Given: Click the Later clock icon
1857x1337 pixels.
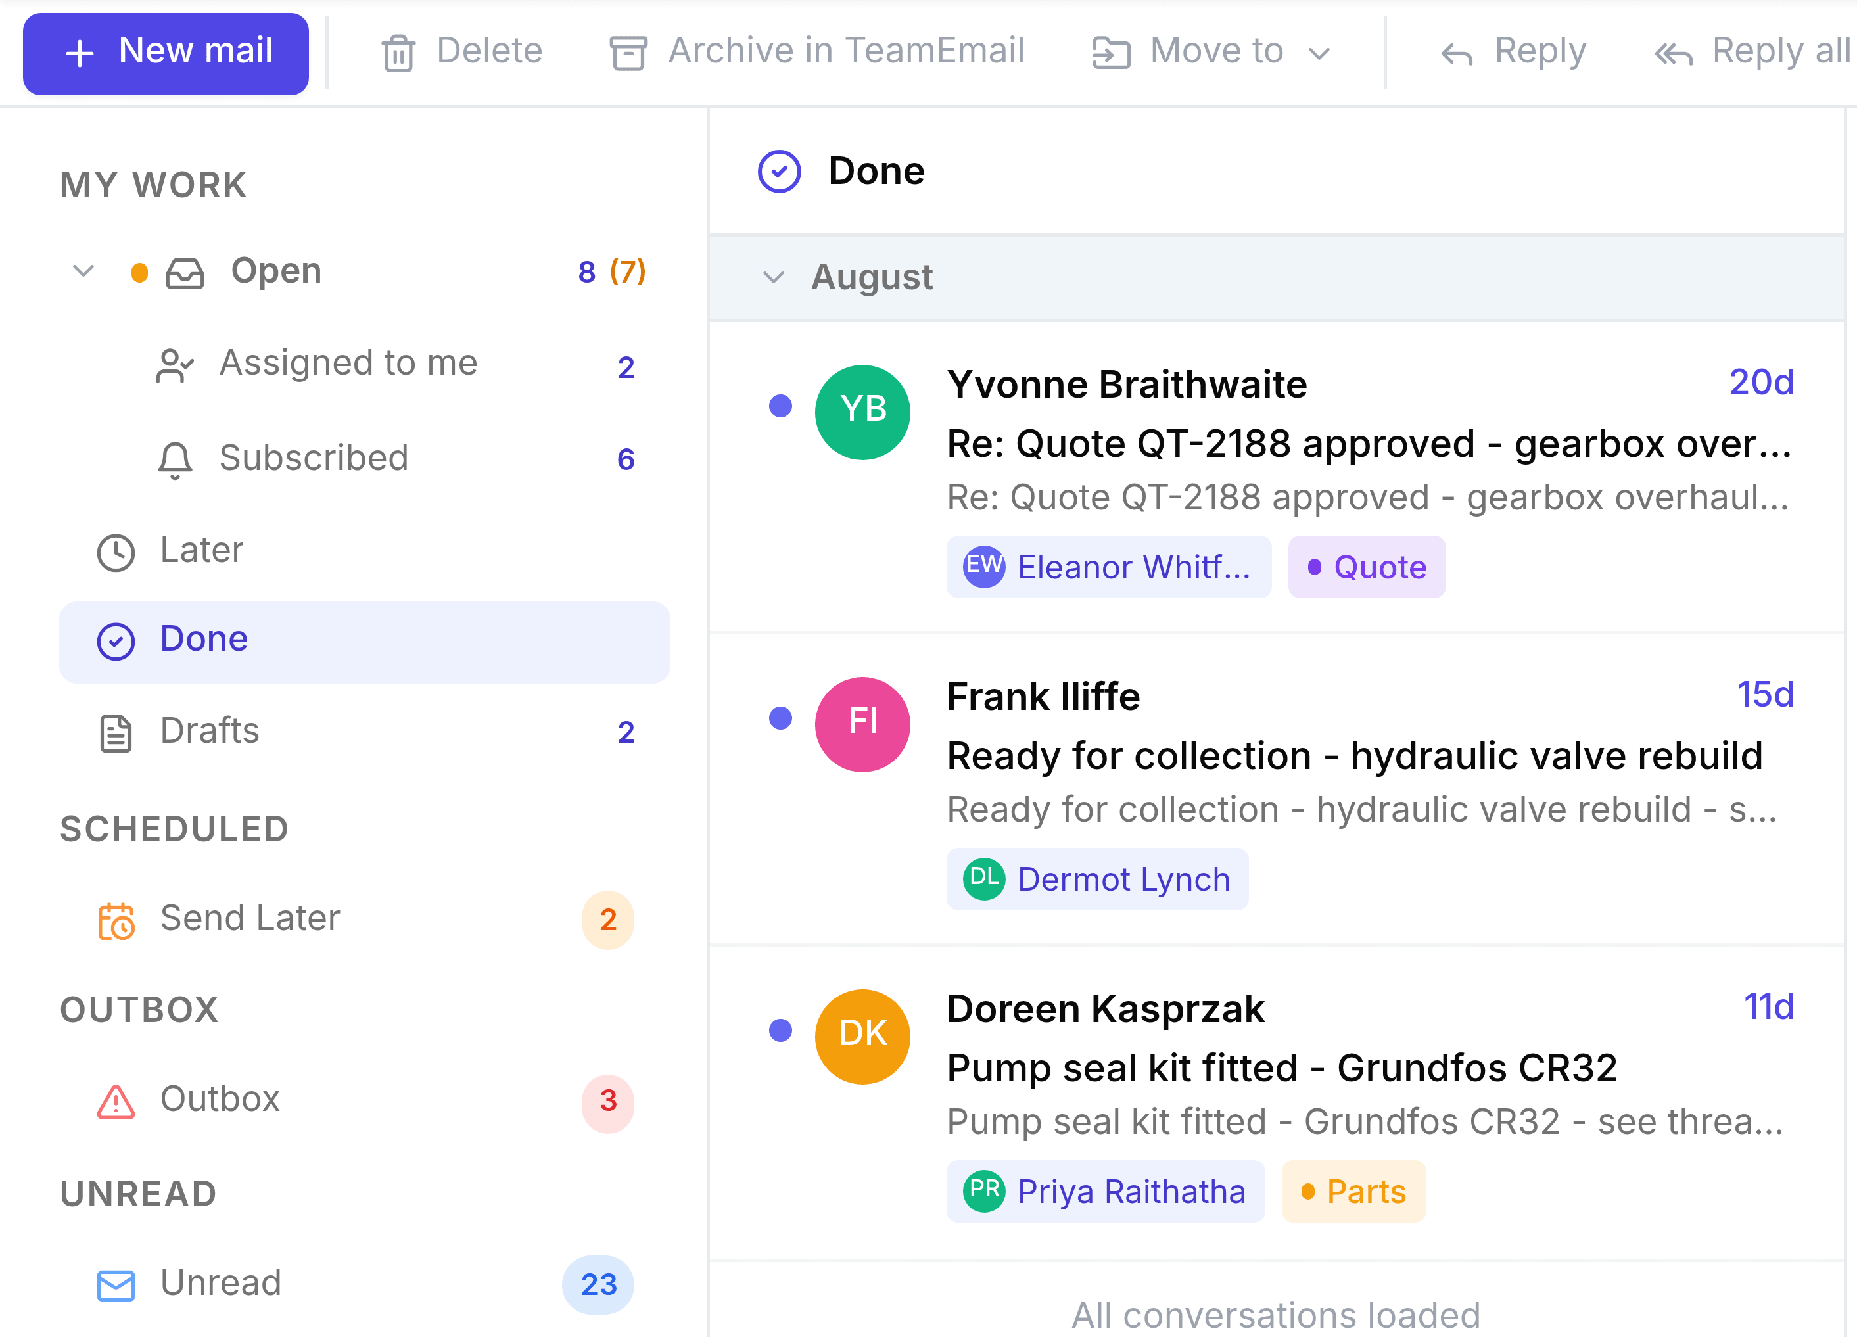Looking at the screenshot, I should pyautogui.click(x=116, y=552).
